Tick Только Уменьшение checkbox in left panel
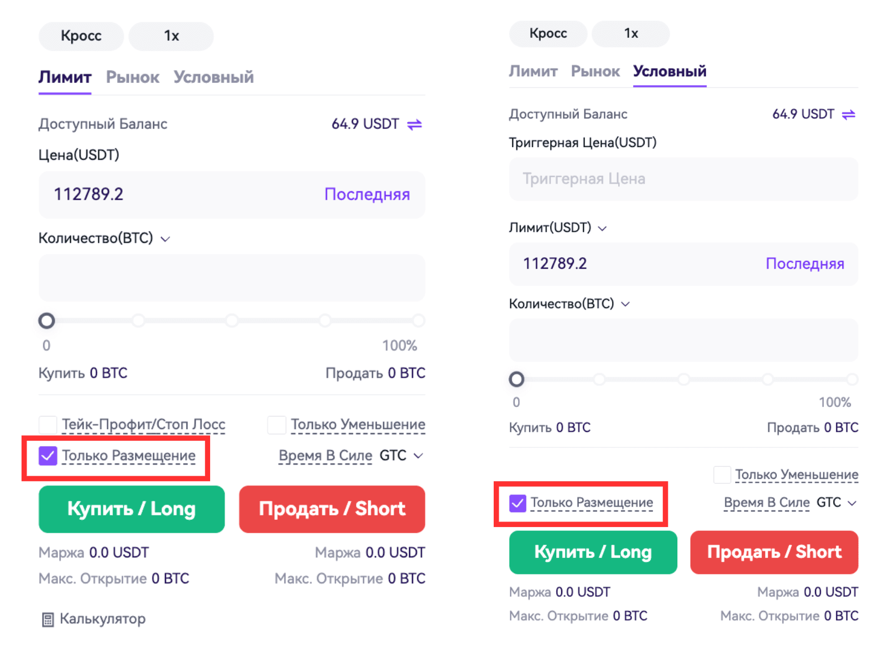The image size is (878, 647). [x=276, y=425]
